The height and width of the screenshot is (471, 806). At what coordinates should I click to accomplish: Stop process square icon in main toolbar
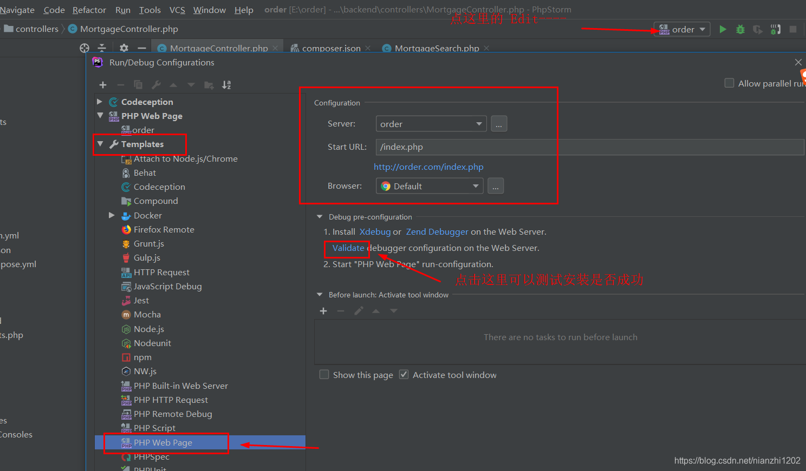pyautogui.click(x=793, y=29)
